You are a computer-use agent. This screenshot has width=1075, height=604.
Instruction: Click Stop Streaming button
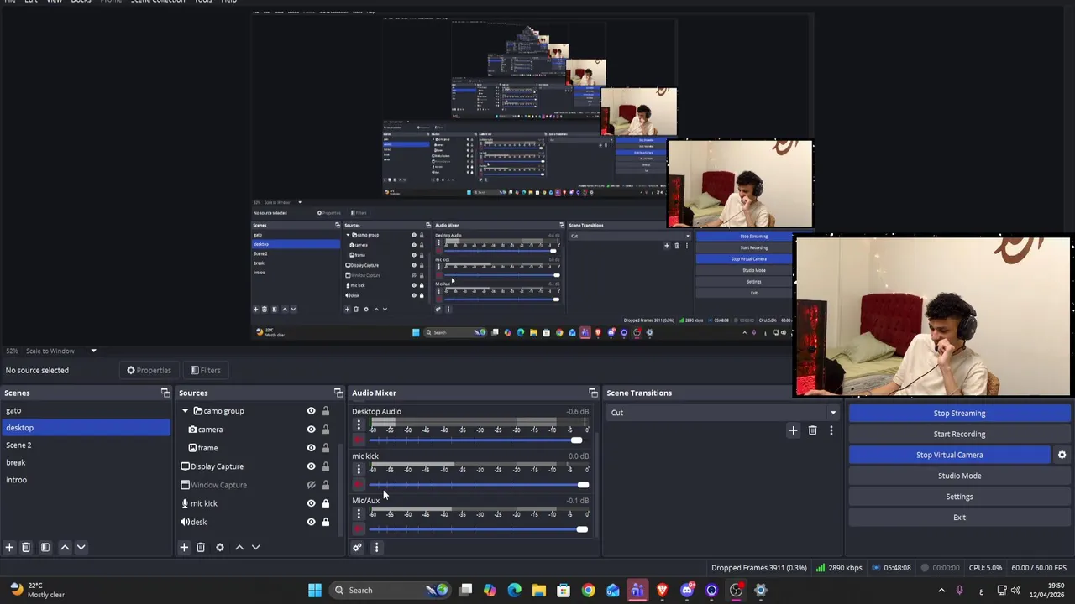(959, 413)
